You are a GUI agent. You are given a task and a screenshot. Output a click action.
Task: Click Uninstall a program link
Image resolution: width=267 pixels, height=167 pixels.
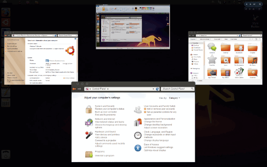(x=105, y=156)
